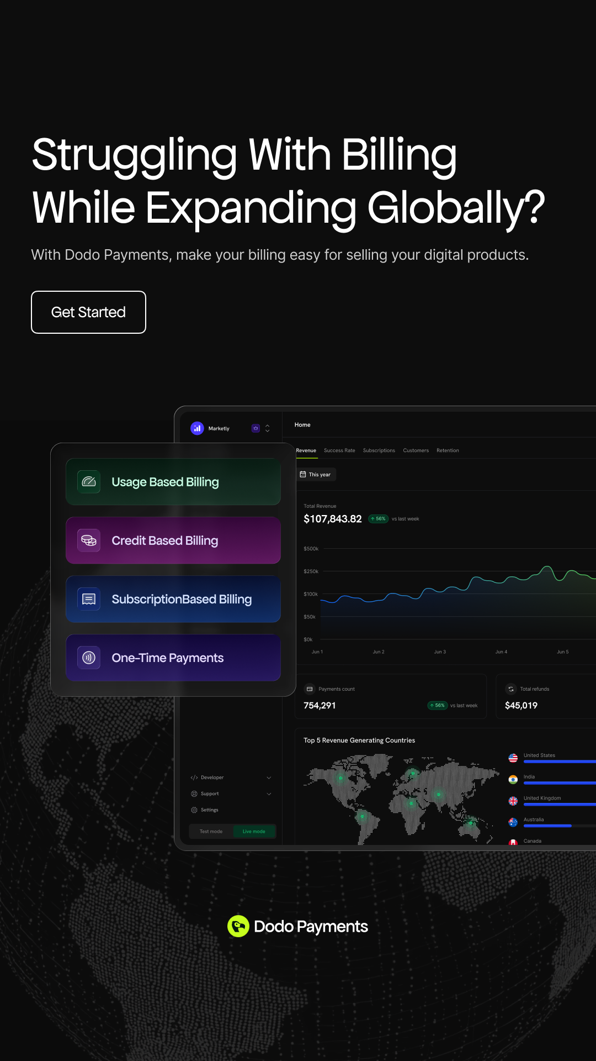Select the SubscriptionBased Billing card
The image size is (596, 1061).
[173, 599]
